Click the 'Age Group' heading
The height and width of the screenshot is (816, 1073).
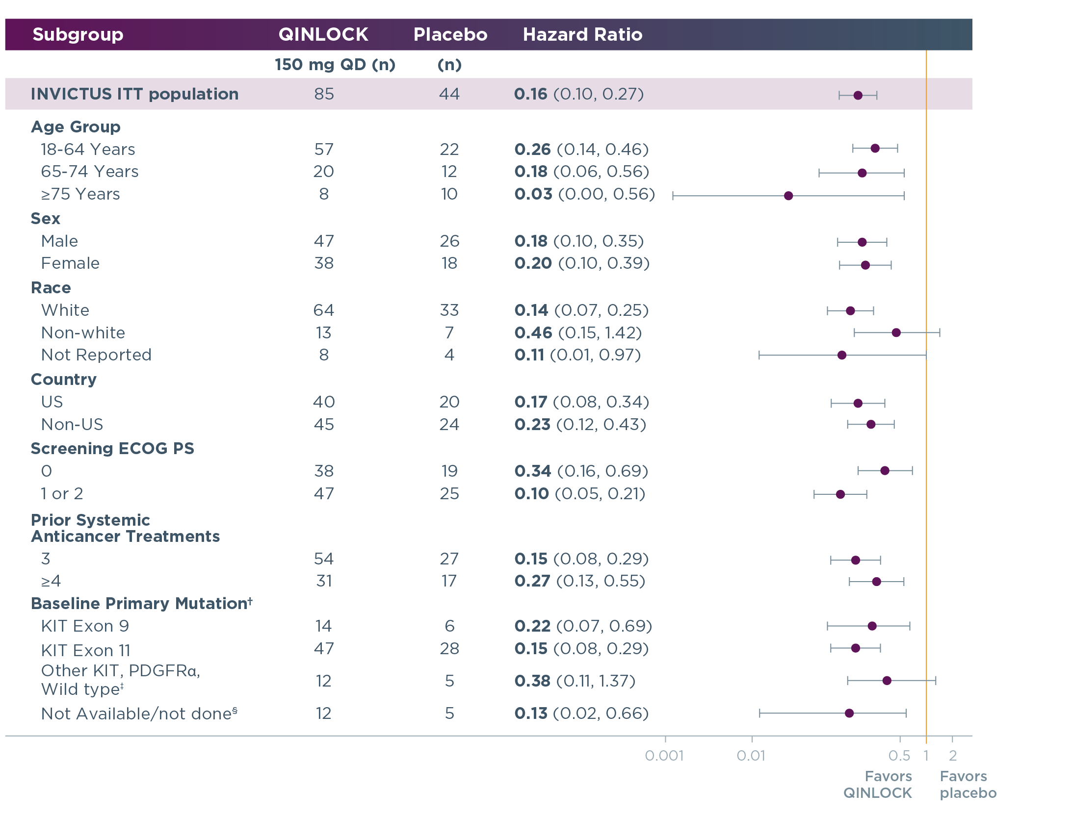pos(76,127)
